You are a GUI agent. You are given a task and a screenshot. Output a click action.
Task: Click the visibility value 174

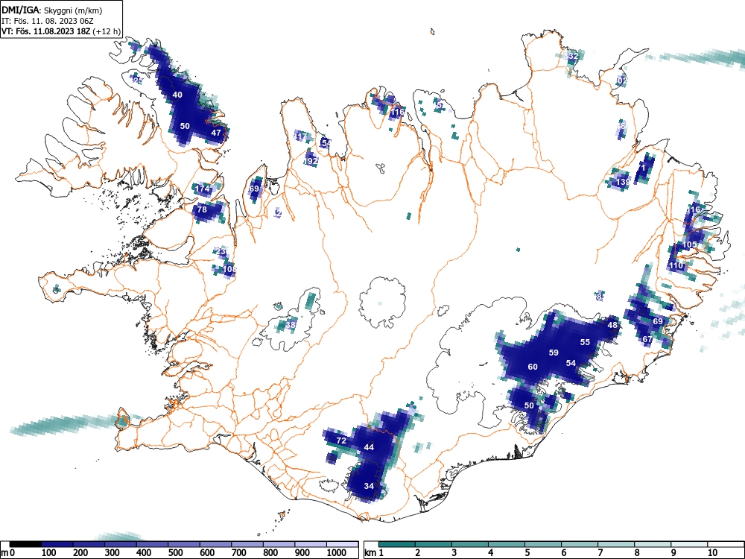click(x=203, y=189)
